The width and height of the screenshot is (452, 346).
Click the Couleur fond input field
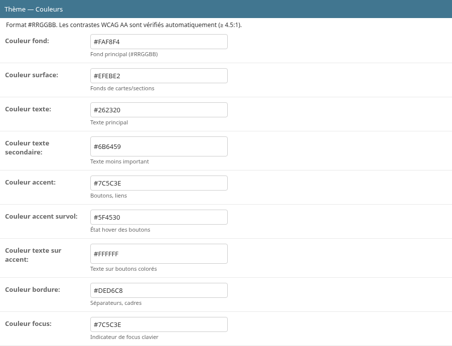(159, 42)
